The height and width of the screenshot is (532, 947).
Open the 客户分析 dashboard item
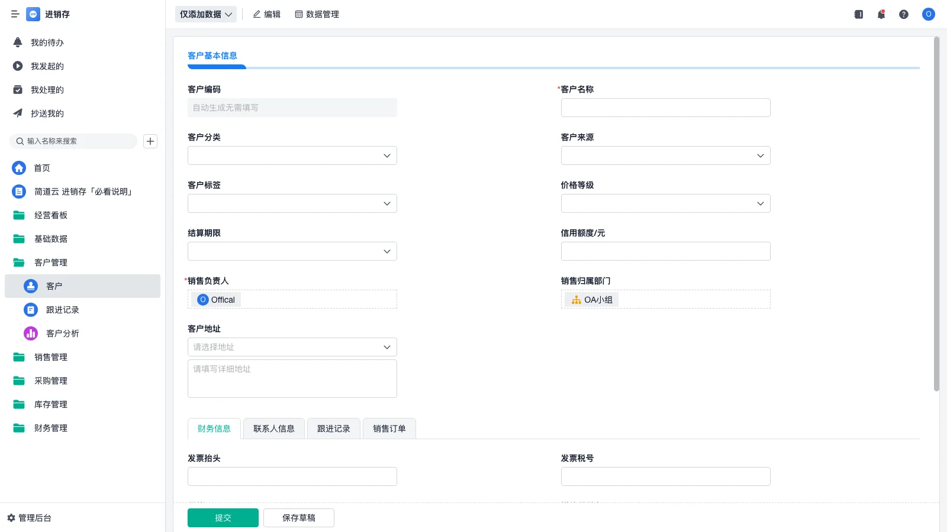(82, 333)
